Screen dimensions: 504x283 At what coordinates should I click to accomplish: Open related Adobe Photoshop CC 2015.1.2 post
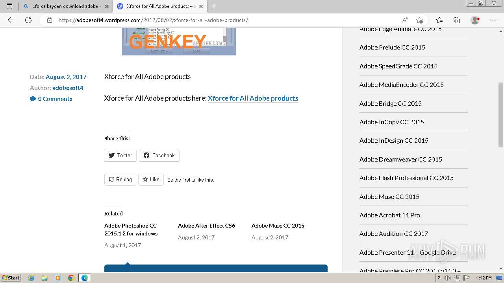pos(131,230)
